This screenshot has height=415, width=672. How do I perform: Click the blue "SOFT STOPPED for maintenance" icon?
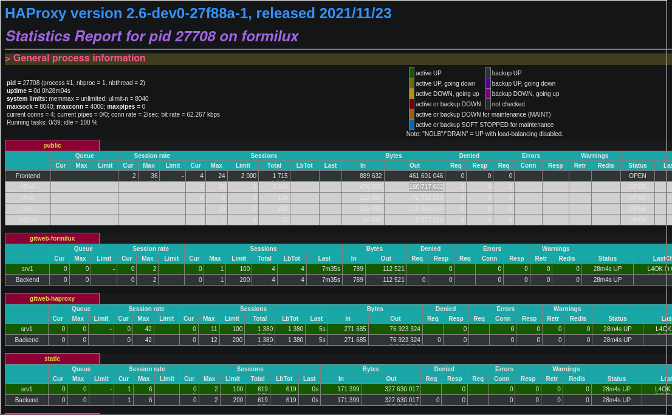point(411,125)
